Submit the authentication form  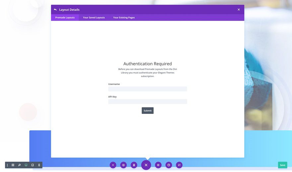(147, 111)
